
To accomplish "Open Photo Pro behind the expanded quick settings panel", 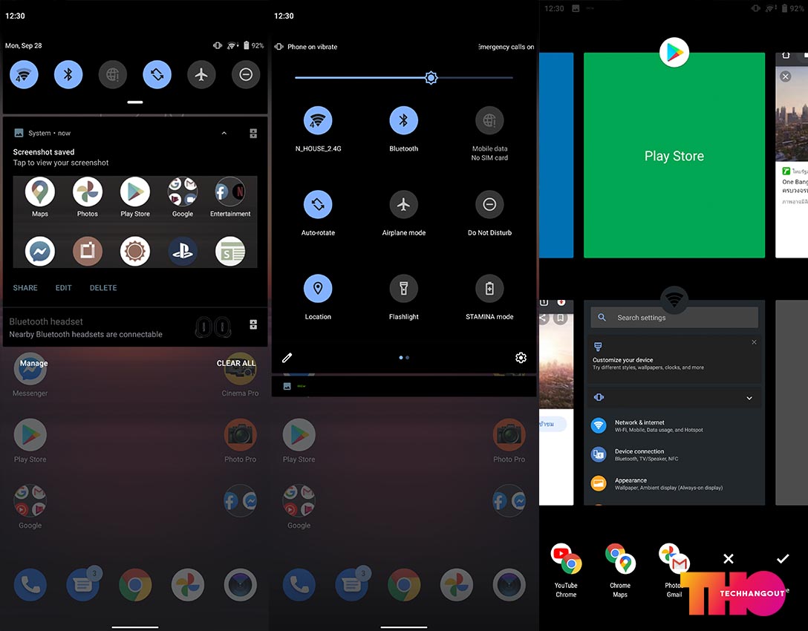I will [509, 441].
